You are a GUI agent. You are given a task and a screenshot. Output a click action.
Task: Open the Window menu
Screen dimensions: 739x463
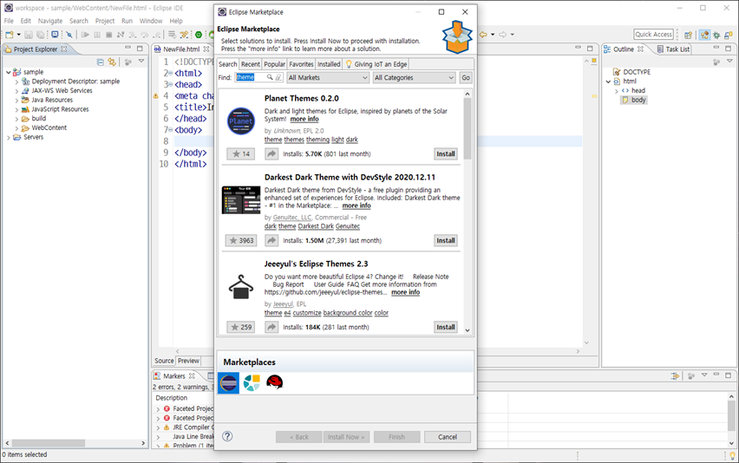(x=151, y=21)
